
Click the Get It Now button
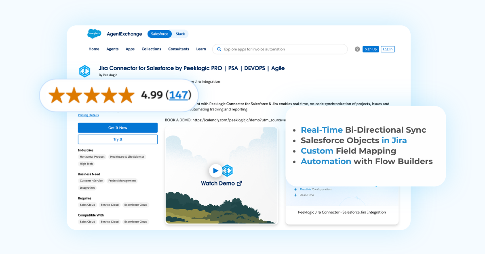coord(118,128)
